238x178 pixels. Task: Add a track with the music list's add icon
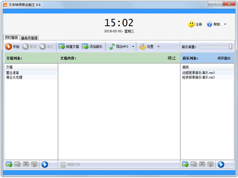point(185,164)
